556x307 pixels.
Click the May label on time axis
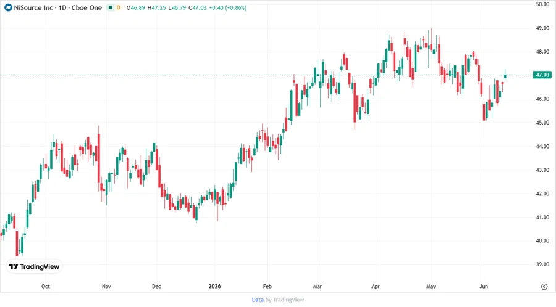(431, 286)
